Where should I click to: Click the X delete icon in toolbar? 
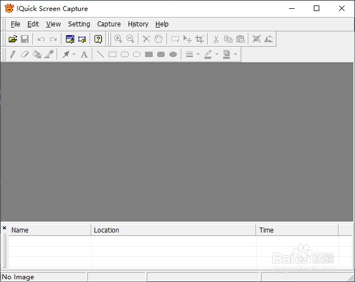pos(147,39)
